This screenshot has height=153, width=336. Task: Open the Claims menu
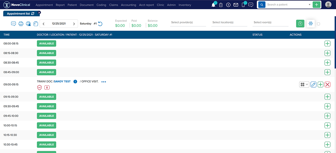click(114, 5)
